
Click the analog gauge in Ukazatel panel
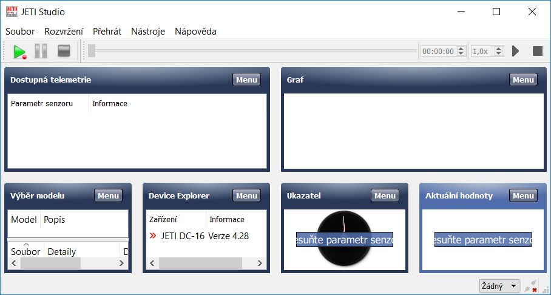click(x=343, y=222)
